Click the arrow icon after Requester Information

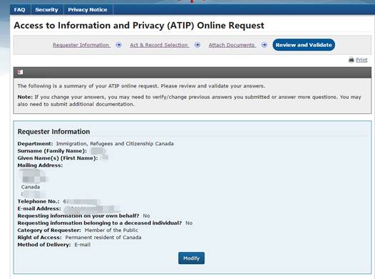pos(118,45)
